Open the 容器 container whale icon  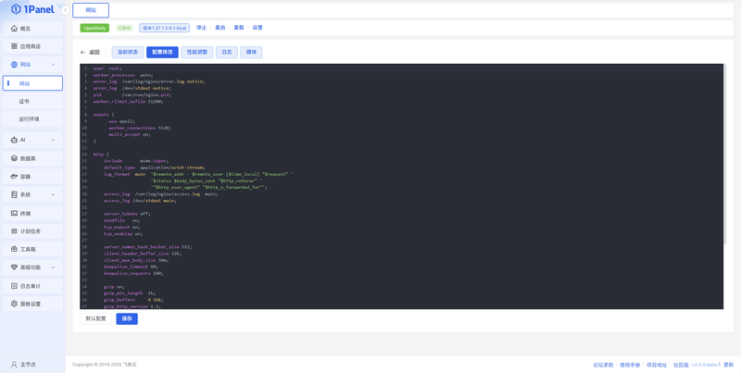(x=14, y=176)
